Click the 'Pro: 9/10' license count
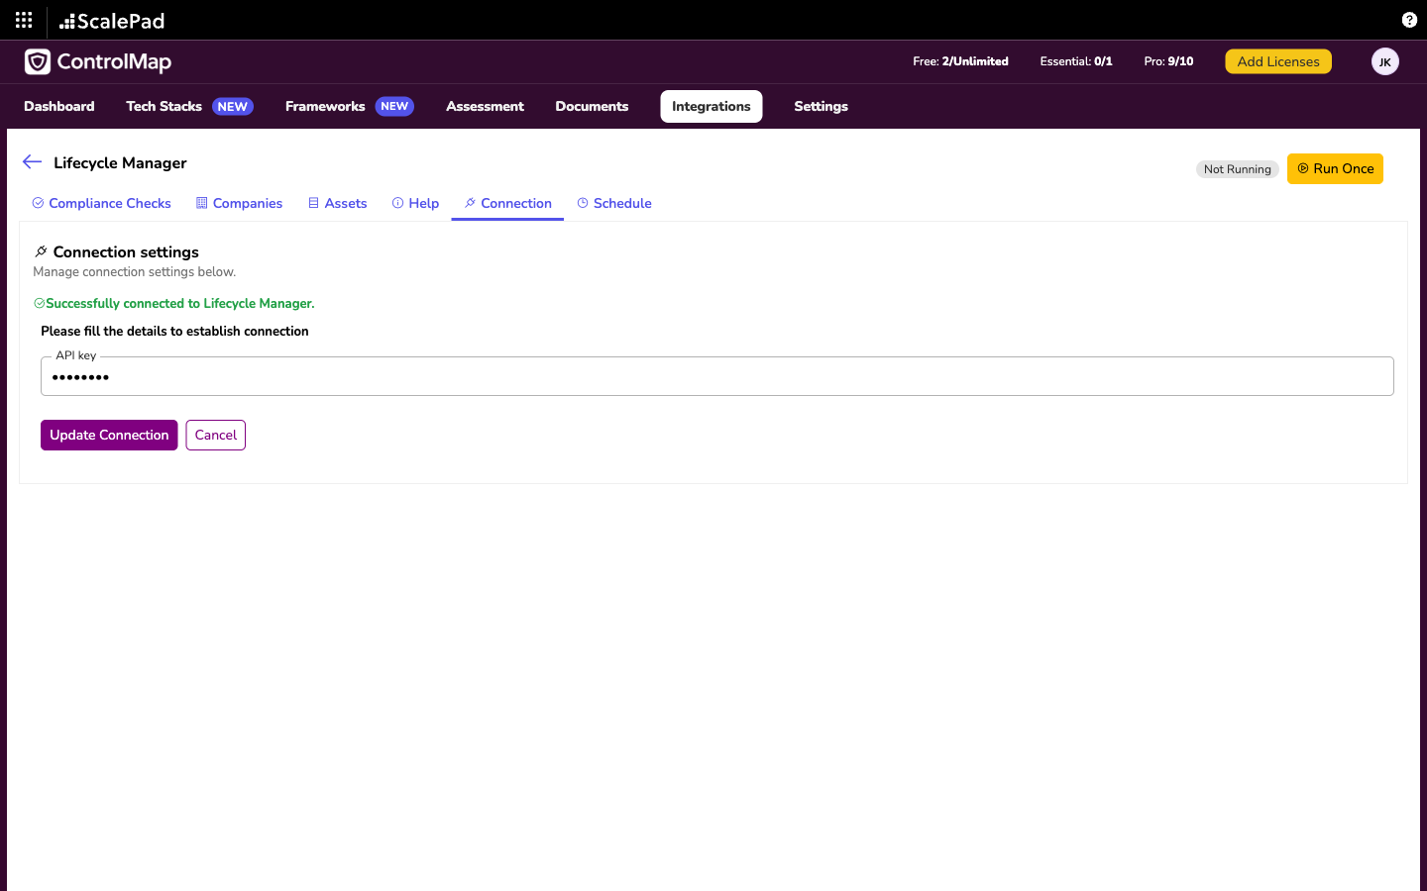The height and width of the screenshot is (891, 1427). (1168, 61)
